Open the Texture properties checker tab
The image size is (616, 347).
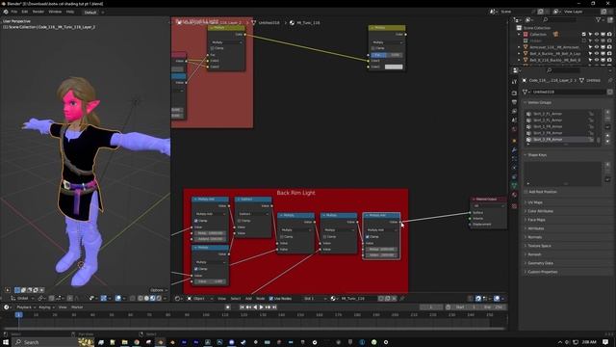point(515,205)
